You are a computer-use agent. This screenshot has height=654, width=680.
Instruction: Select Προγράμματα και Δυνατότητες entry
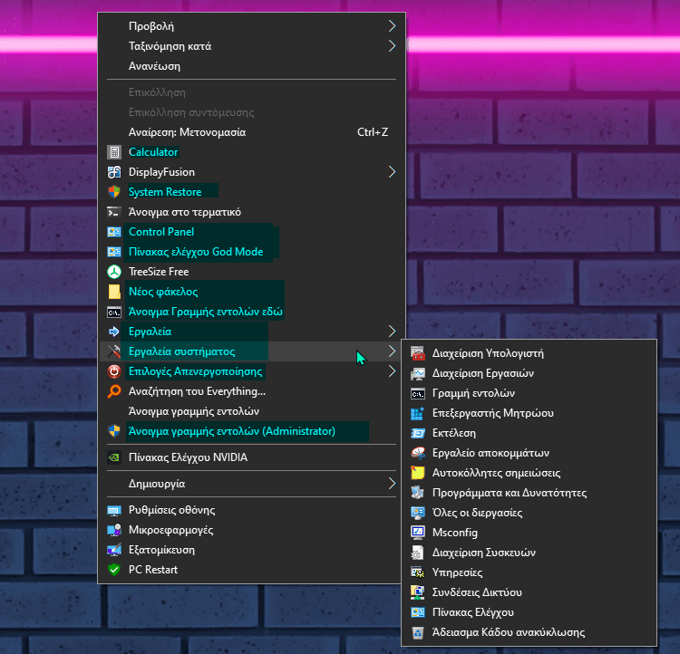coord(529,493)
